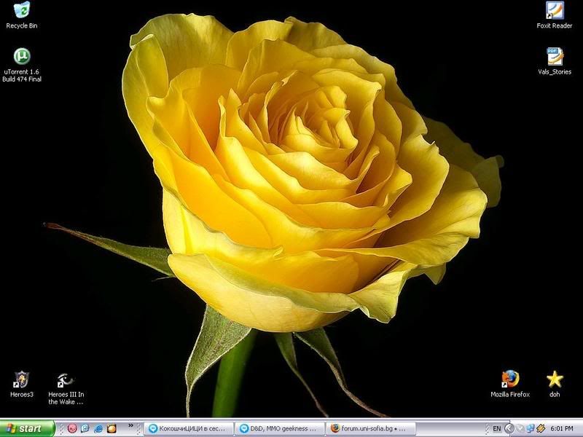583x437 pixels.
Task: Select the uTorrent 1.6 desktop shortcut
Action: pyautogui.click(x=22, y=57)
